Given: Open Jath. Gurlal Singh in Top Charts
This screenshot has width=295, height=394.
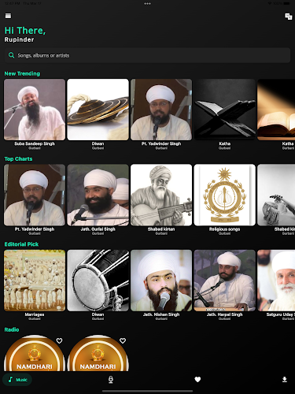Looking at the screenshot, I should pos(98,195).
